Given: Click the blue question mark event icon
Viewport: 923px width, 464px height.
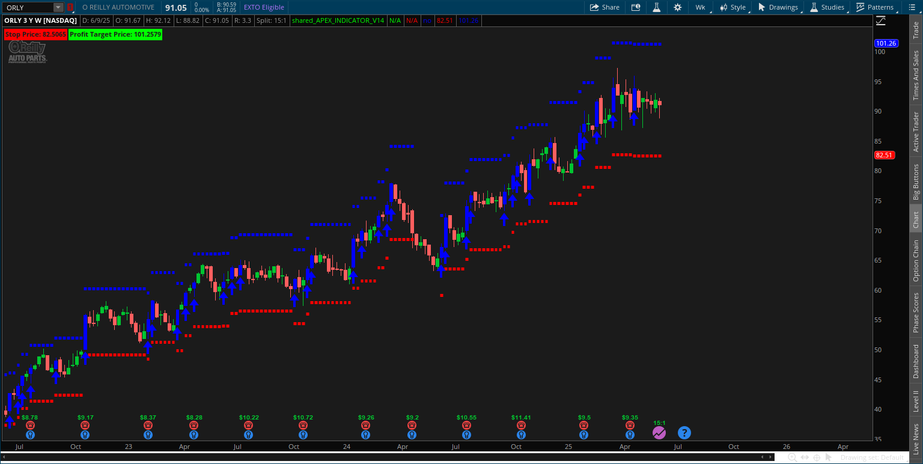Looking at the screenshot, I should pos(684,432).
